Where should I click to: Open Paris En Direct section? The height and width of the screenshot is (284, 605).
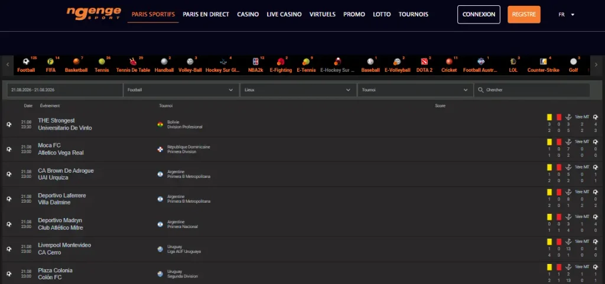(x=206, y=14)
